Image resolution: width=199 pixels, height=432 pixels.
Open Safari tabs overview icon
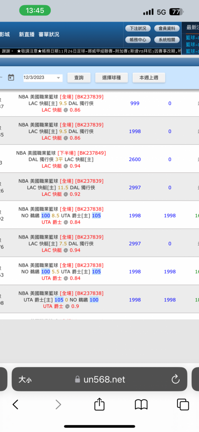point(183,404)
